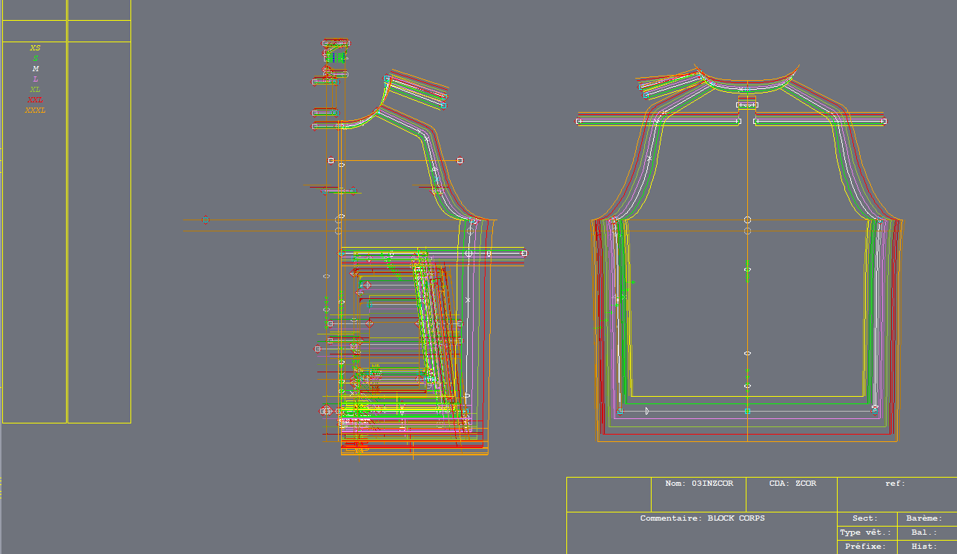The image size is (957, 554).
Task: Click the Sect: field
Action: click(x=865, y=518)
